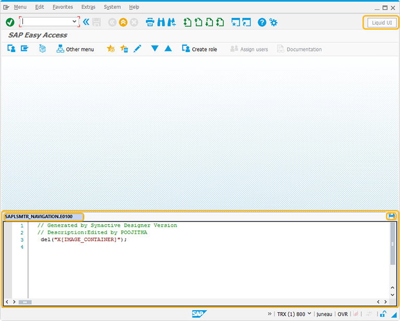The height and width of the screenshot is (321, 400).
Task: Click the Generate Shortcut icon
Action: [247, 22]
